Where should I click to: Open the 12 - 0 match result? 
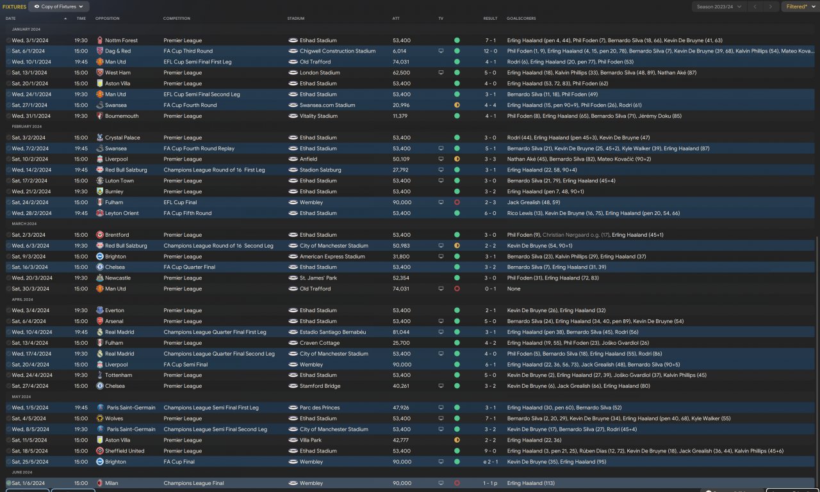(x=491, y=51)
